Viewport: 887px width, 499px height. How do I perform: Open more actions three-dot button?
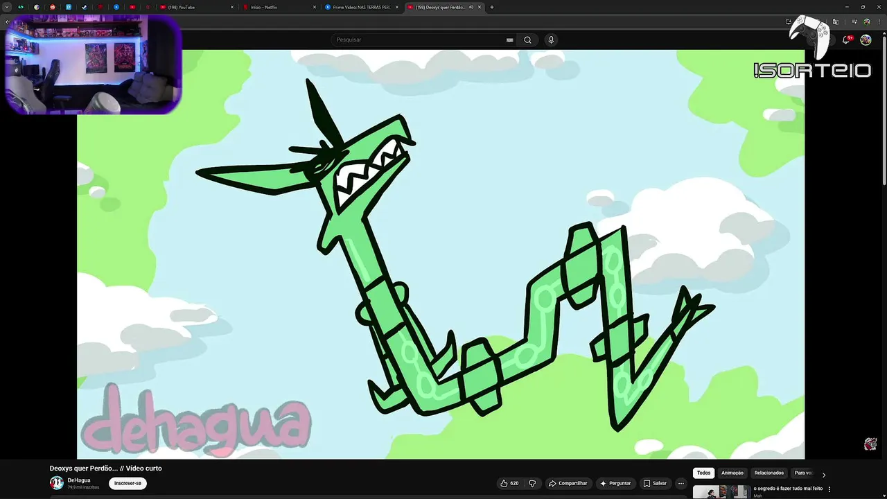point(681,483)
